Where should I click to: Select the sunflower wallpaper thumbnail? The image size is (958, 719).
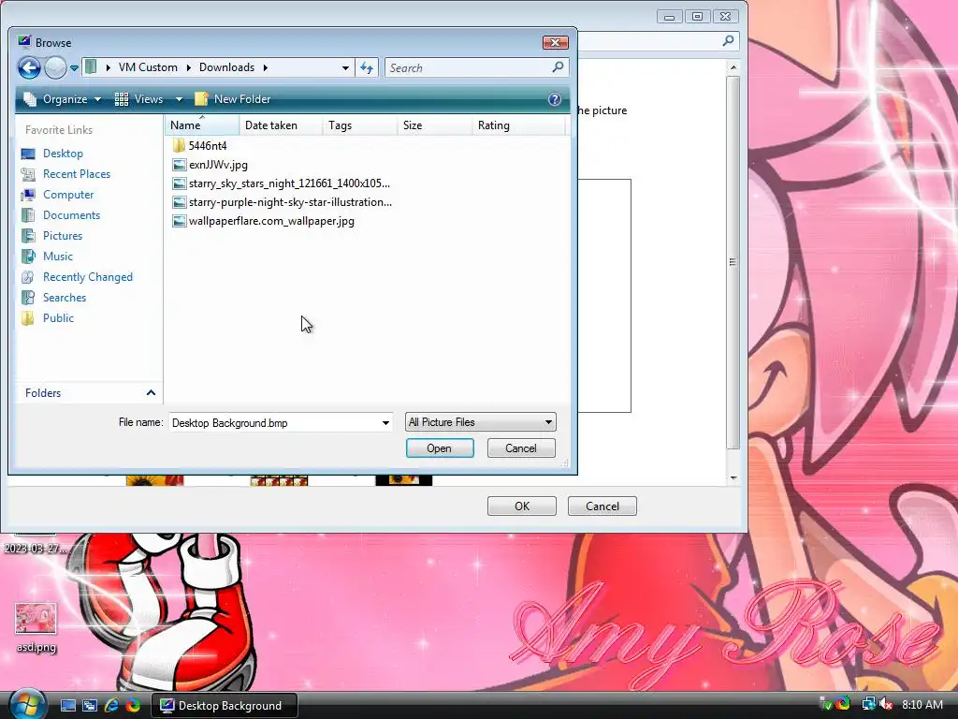point(154,480)
